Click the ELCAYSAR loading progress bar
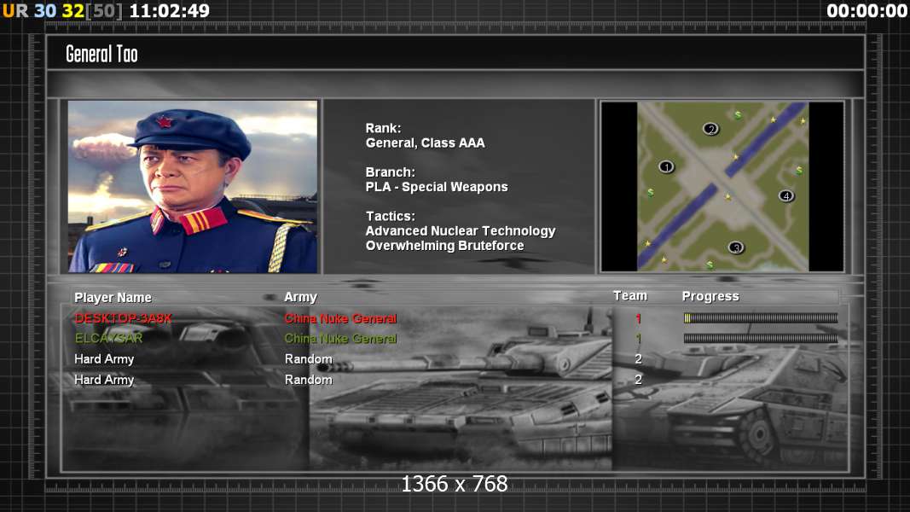 (x=760, y=339)
